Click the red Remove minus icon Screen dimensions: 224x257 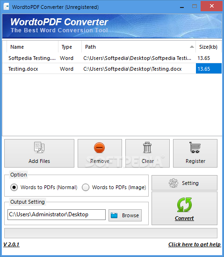click(x=100, y=147)
